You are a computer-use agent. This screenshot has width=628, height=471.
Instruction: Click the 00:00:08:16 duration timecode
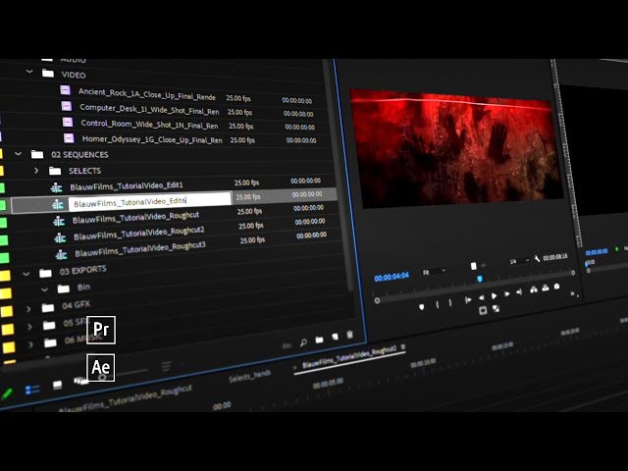555,257
